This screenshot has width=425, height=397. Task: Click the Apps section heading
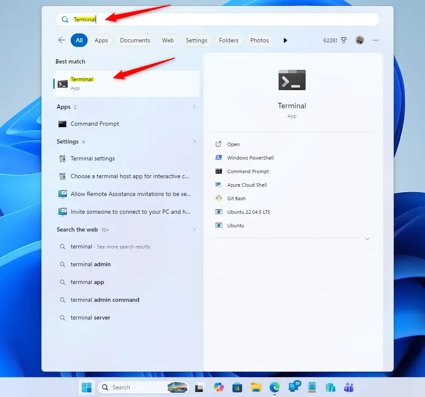(x=63, y=107)
